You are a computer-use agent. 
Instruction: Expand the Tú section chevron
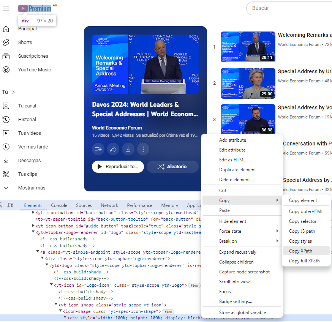point(13,92)
